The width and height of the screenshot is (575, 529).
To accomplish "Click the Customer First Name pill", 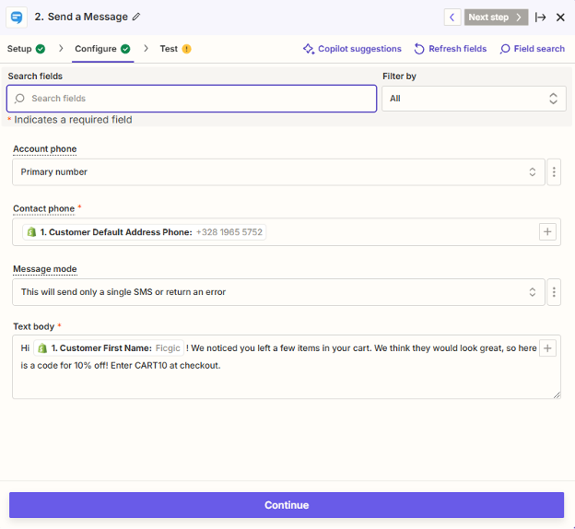I will [x=109, y=348].
